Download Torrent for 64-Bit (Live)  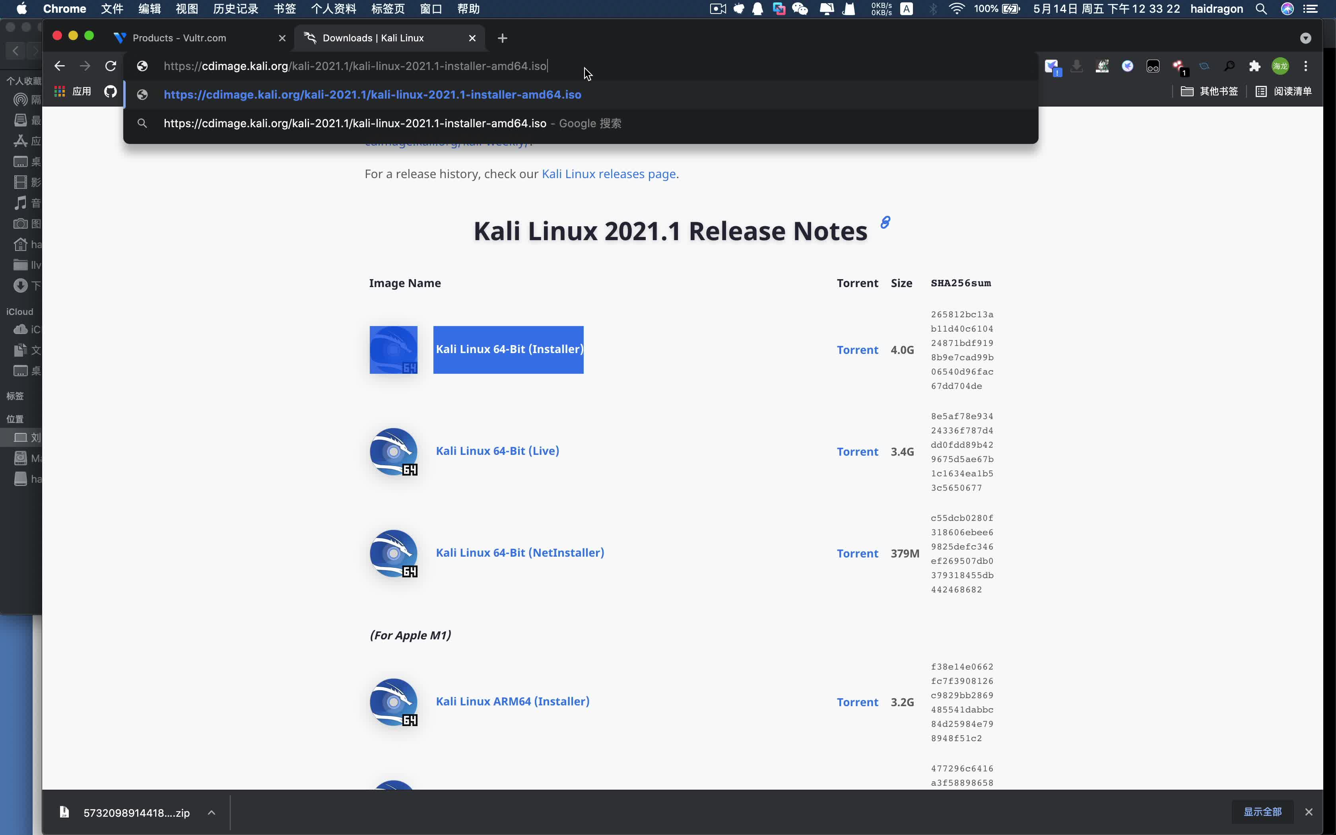(857, 452)
